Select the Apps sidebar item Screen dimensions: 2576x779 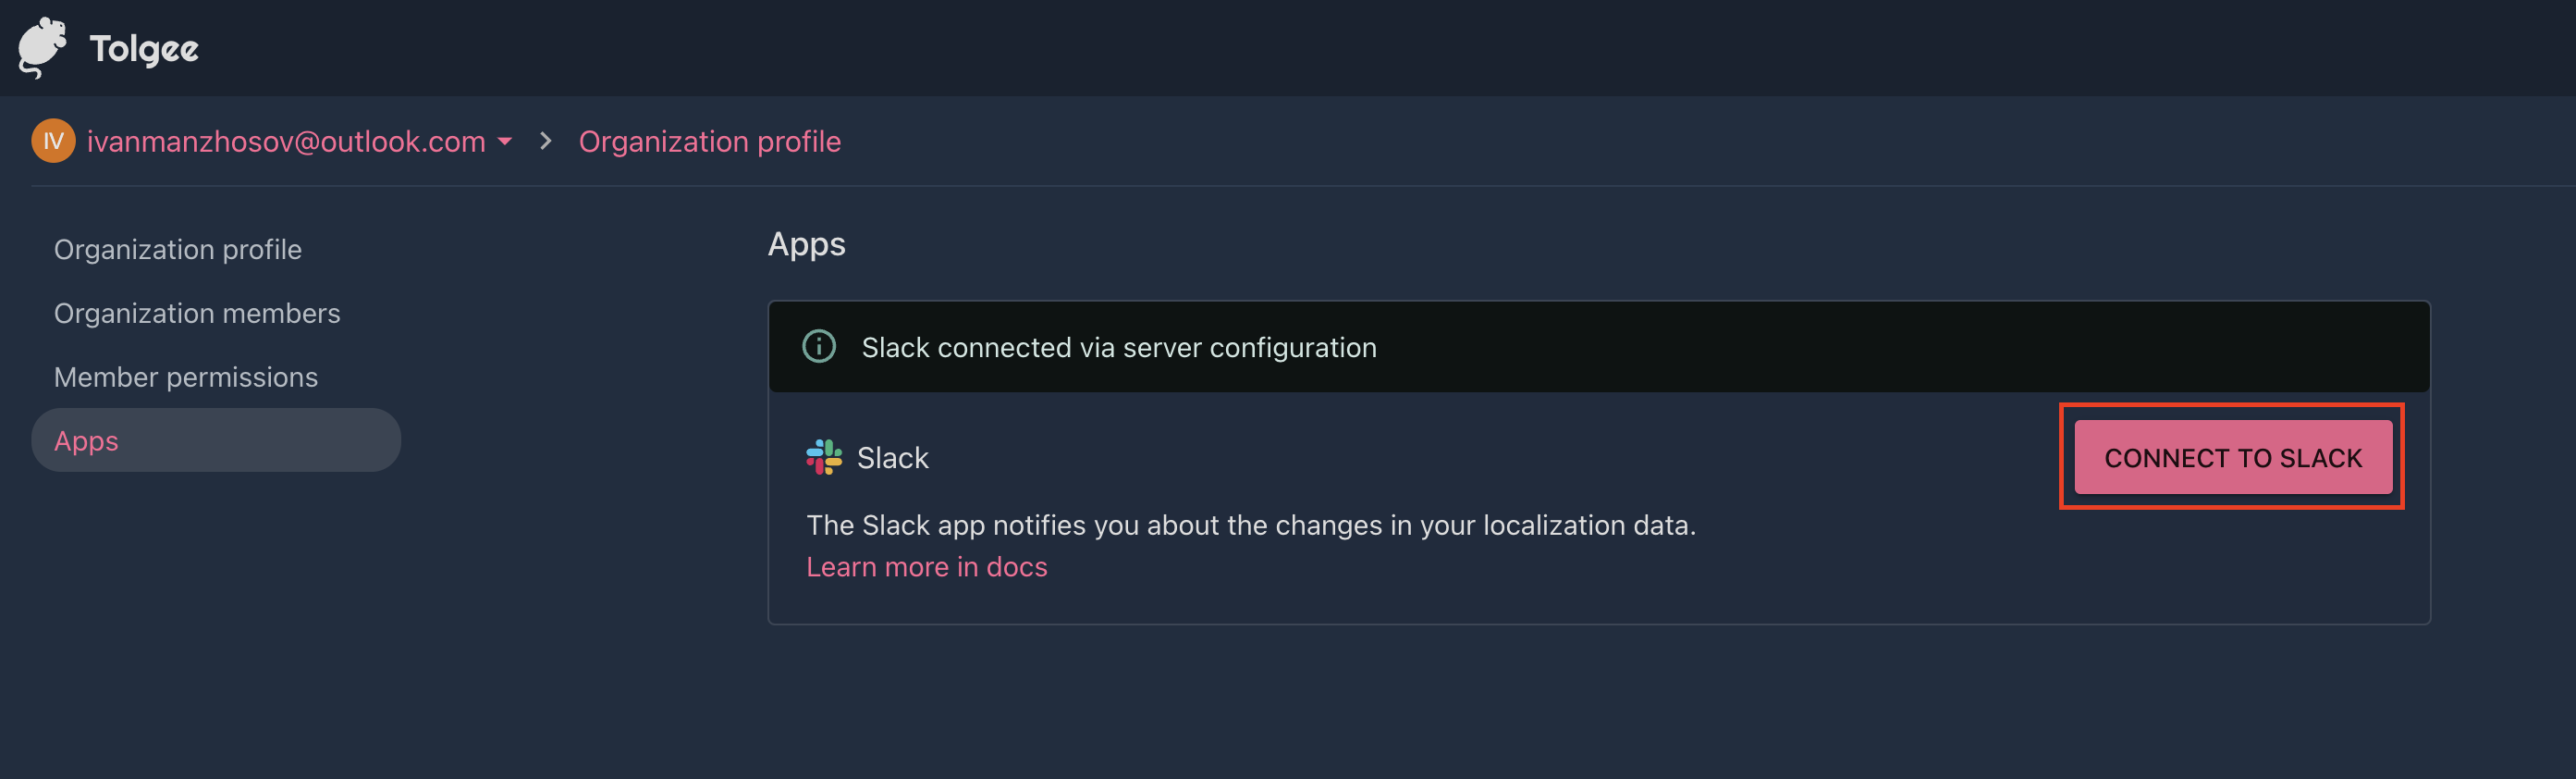[x=87, y=441]
